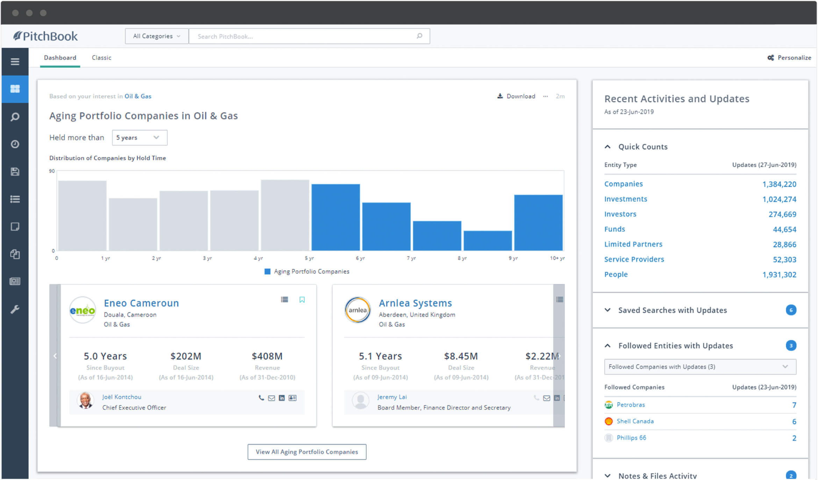Click the 1,384,220 Companies update count
Image resolution: width=818 pixels, height=480 pixels.
point(779,184)
